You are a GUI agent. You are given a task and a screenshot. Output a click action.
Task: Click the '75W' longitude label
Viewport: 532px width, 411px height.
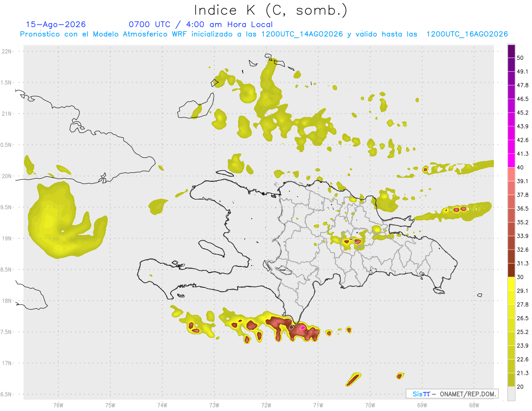110,404
